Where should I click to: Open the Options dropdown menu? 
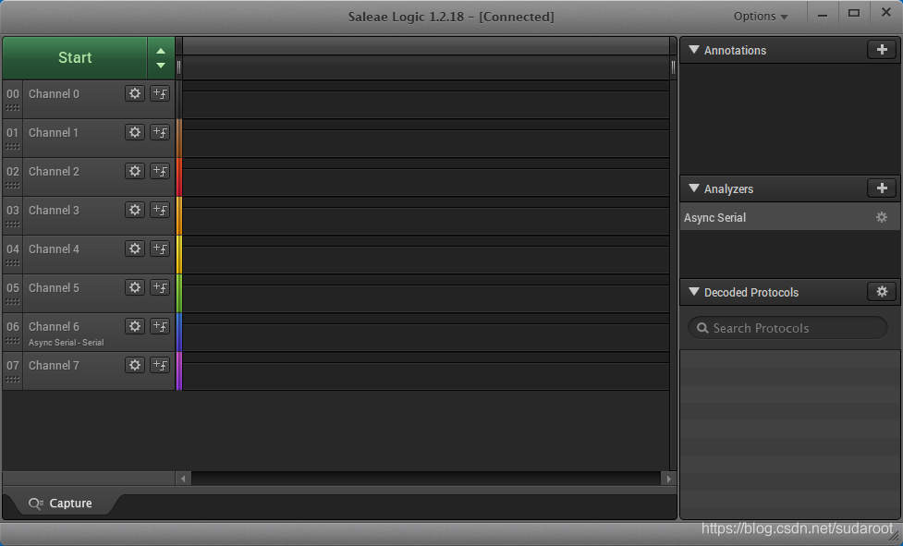(x=760, y=16)
